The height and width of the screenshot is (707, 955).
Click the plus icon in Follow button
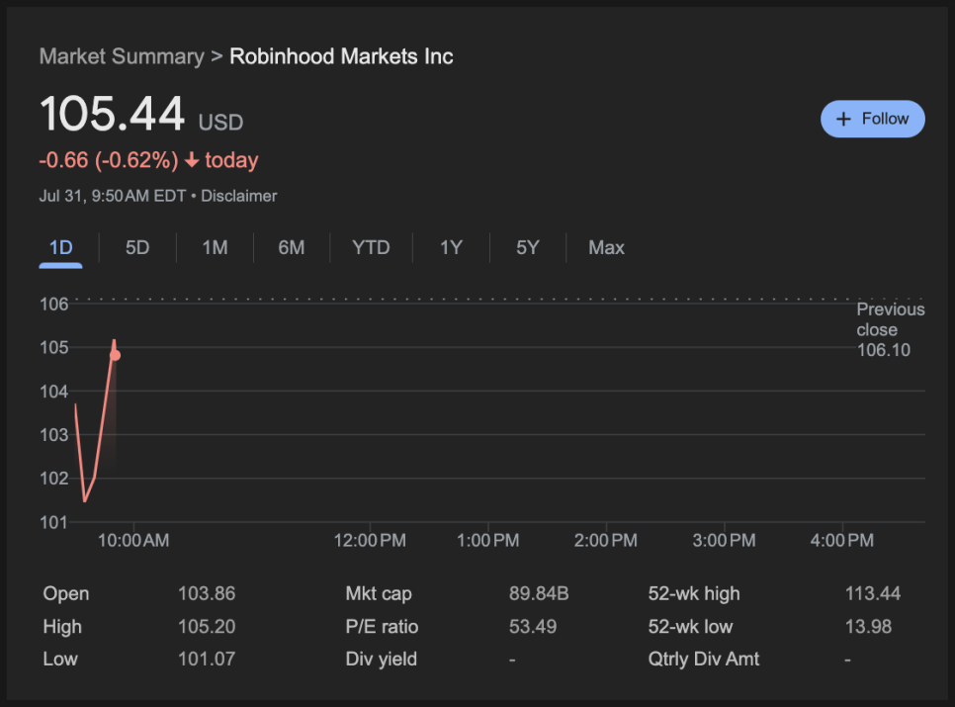point(843,119)
